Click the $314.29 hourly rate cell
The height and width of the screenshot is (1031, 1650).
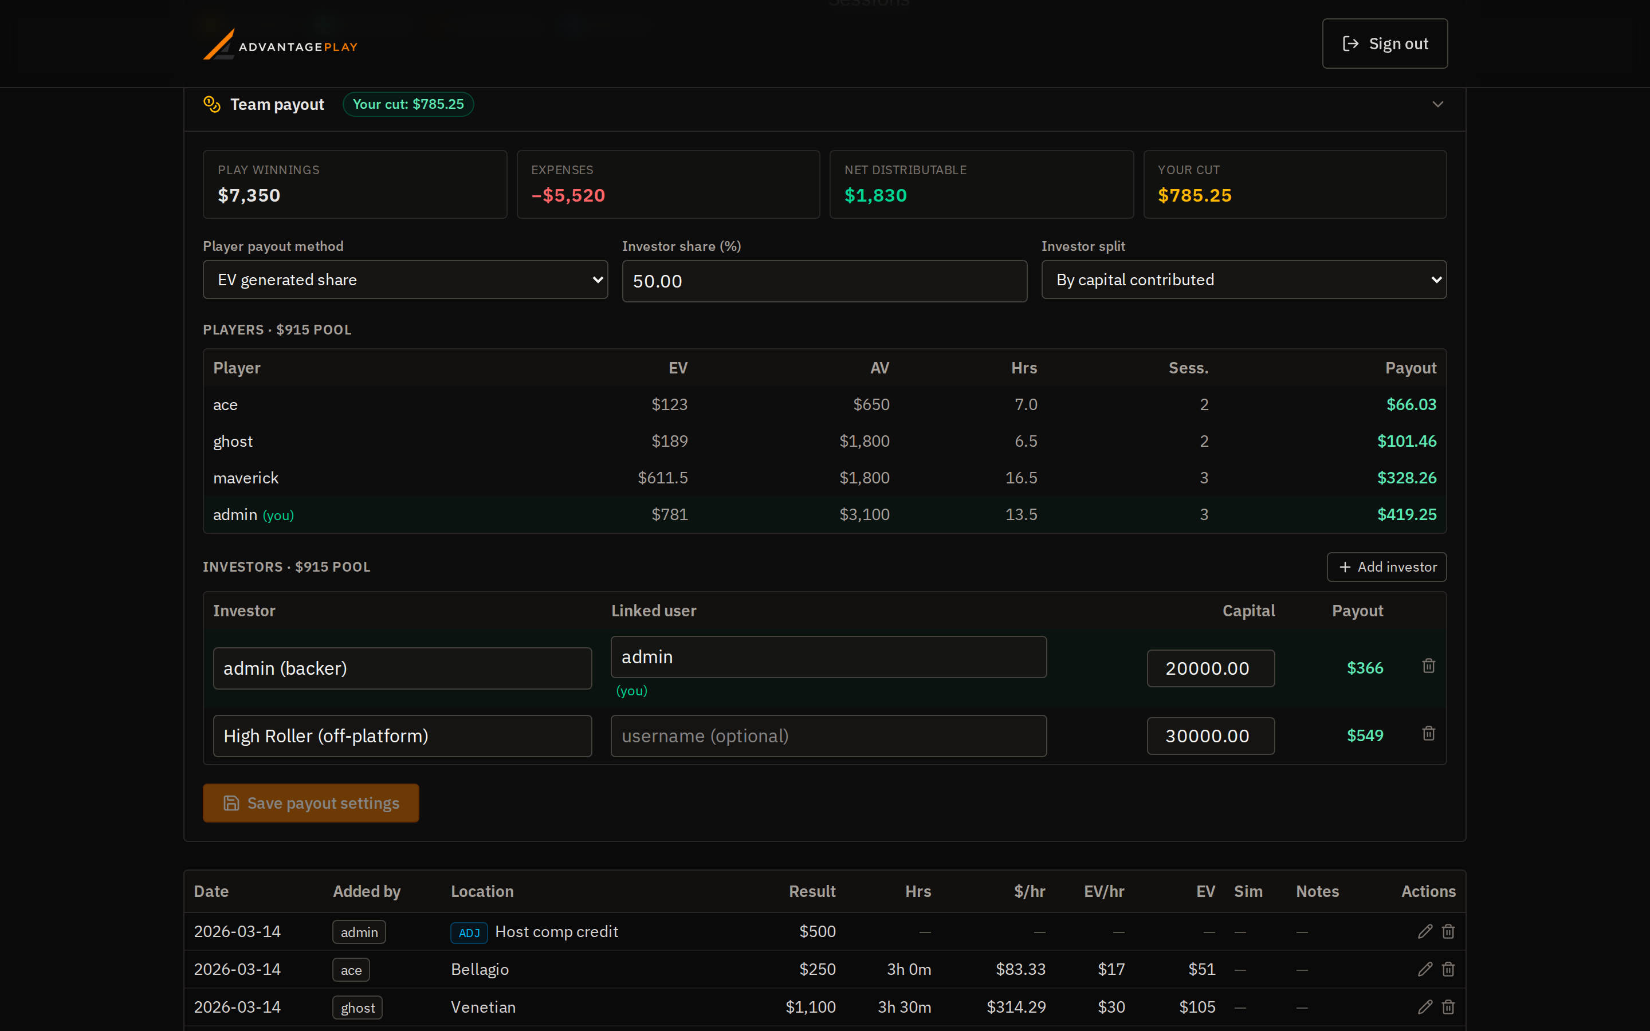click(x=1016, y=1007)
